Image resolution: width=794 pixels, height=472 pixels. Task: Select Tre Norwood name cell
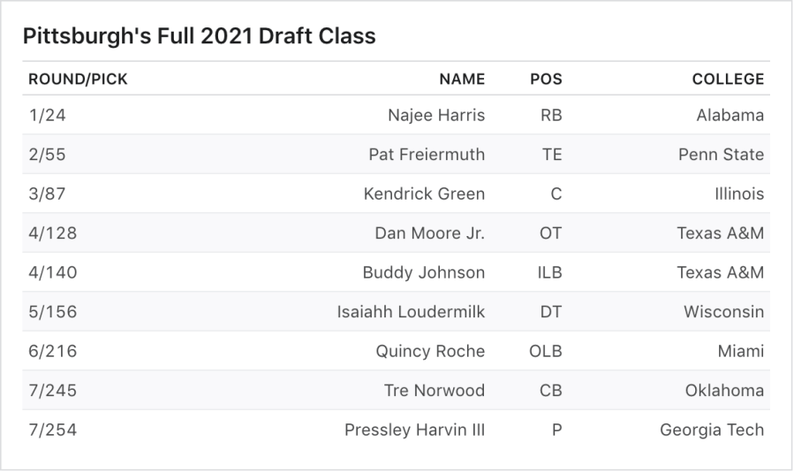tap(435, 391)
